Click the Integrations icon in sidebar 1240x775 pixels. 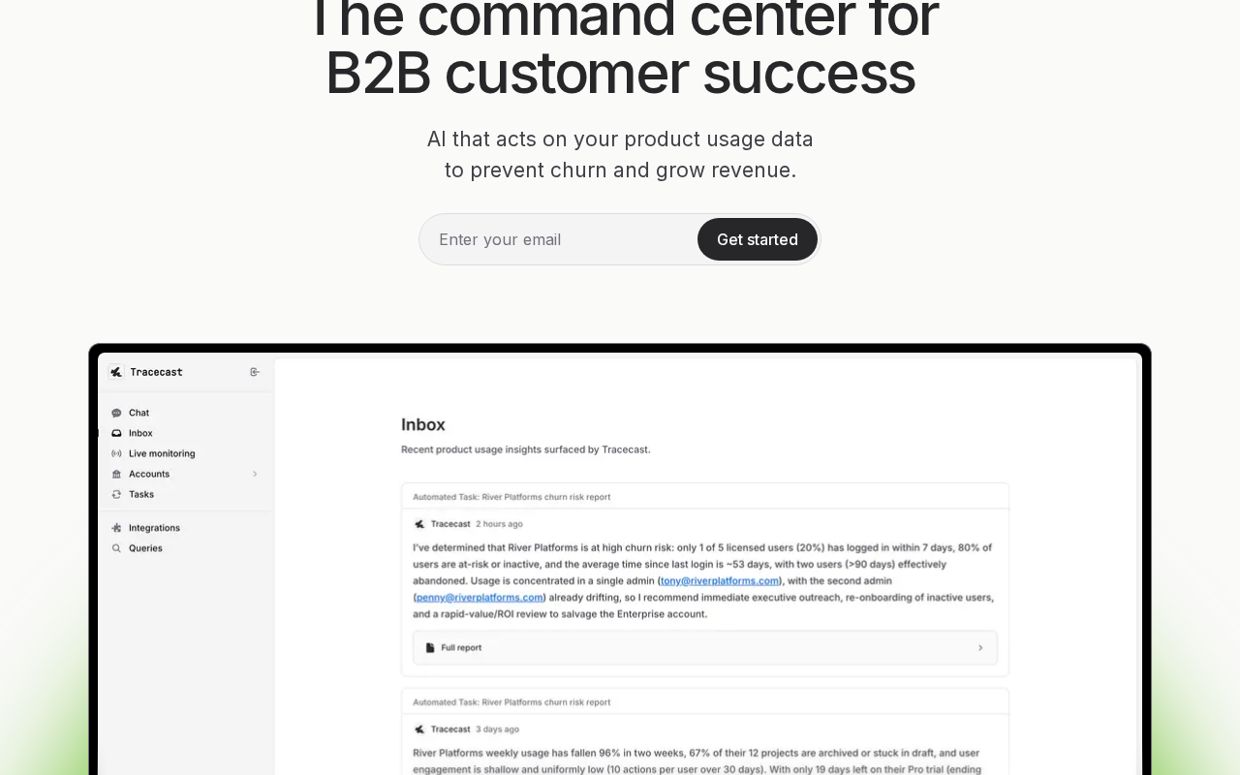pyautogui.click(x=116, y=528)
